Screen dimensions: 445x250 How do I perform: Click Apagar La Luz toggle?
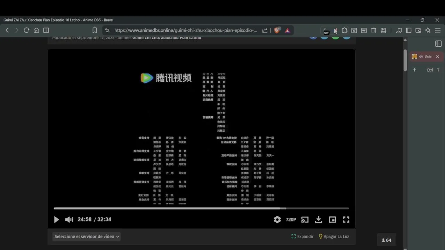click(x=334, y=236)
